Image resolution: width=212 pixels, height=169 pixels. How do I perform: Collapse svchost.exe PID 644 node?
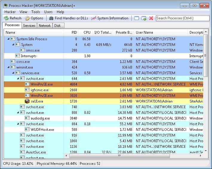coord(18,78)
